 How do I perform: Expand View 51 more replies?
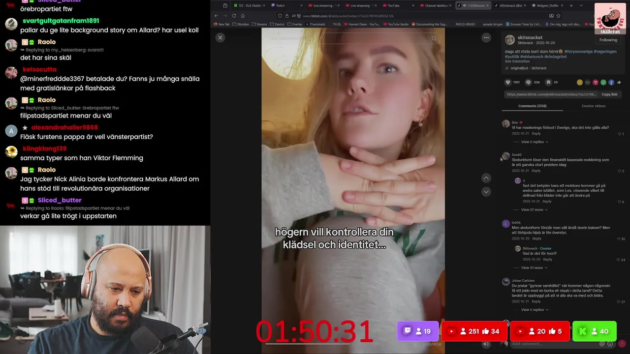(x=534, y=268)
